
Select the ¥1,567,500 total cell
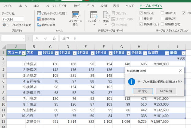pos(158,122)
